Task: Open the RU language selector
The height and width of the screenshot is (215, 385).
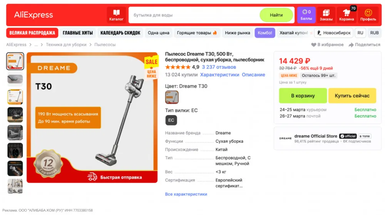Action: click(x=360, y=33)
